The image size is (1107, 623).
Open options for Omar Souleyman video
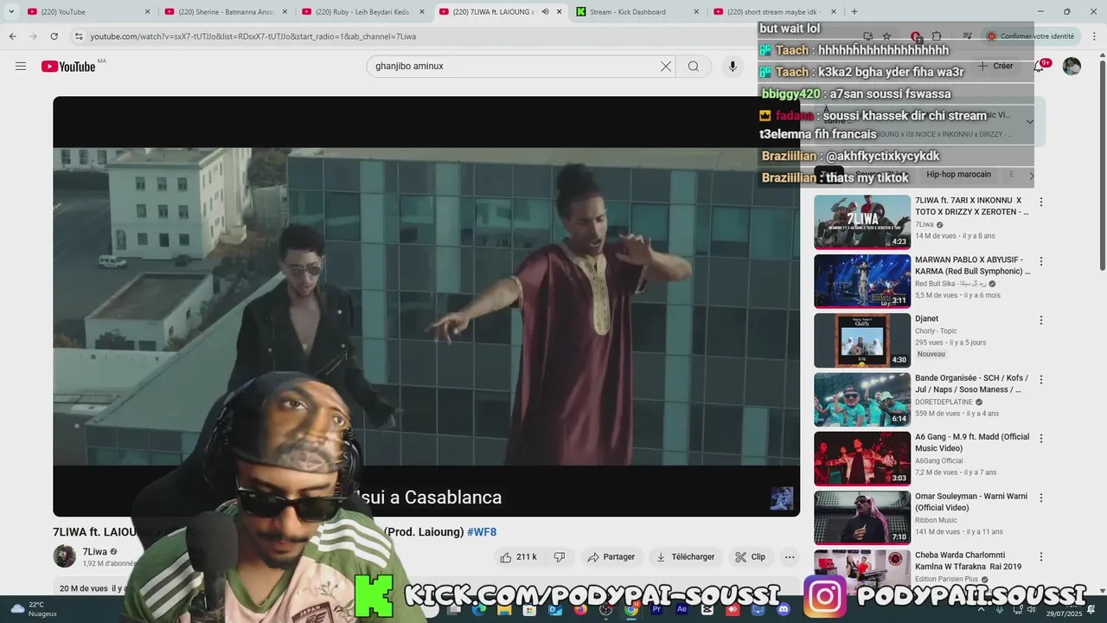tap(1041, 498)
